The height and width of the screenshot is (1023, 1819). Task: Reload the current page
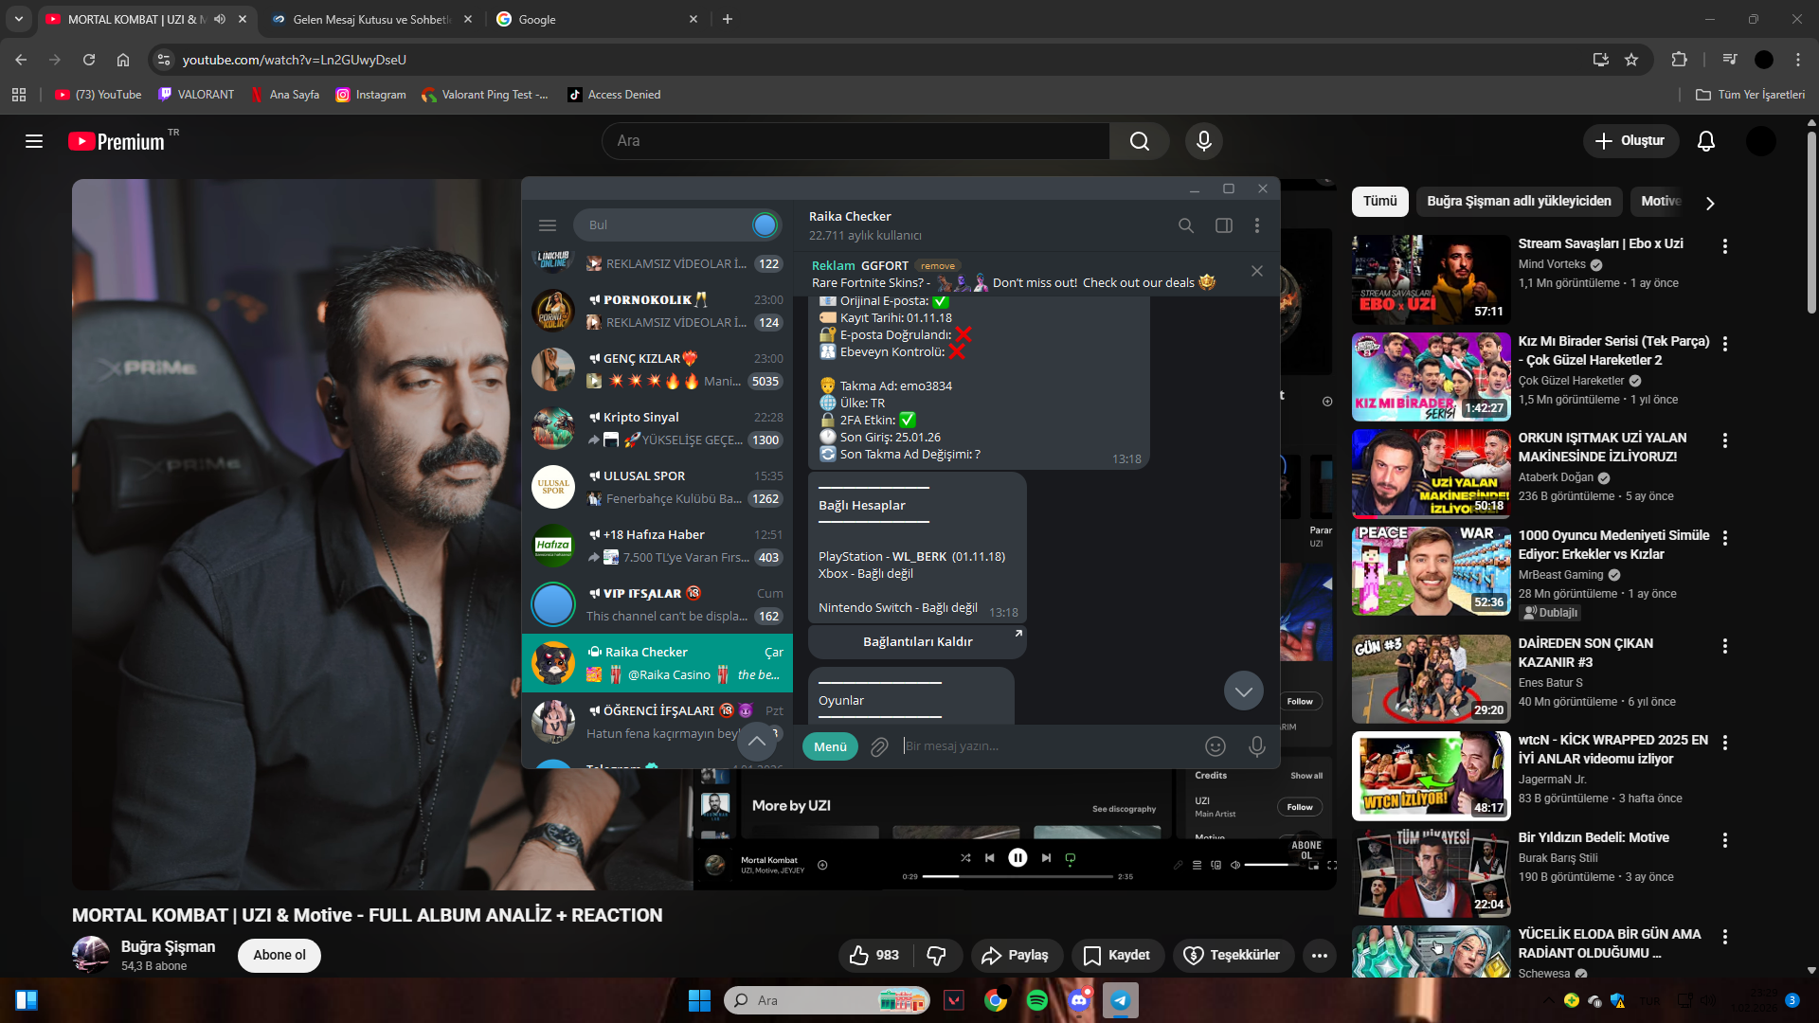[x=89, y=60]
